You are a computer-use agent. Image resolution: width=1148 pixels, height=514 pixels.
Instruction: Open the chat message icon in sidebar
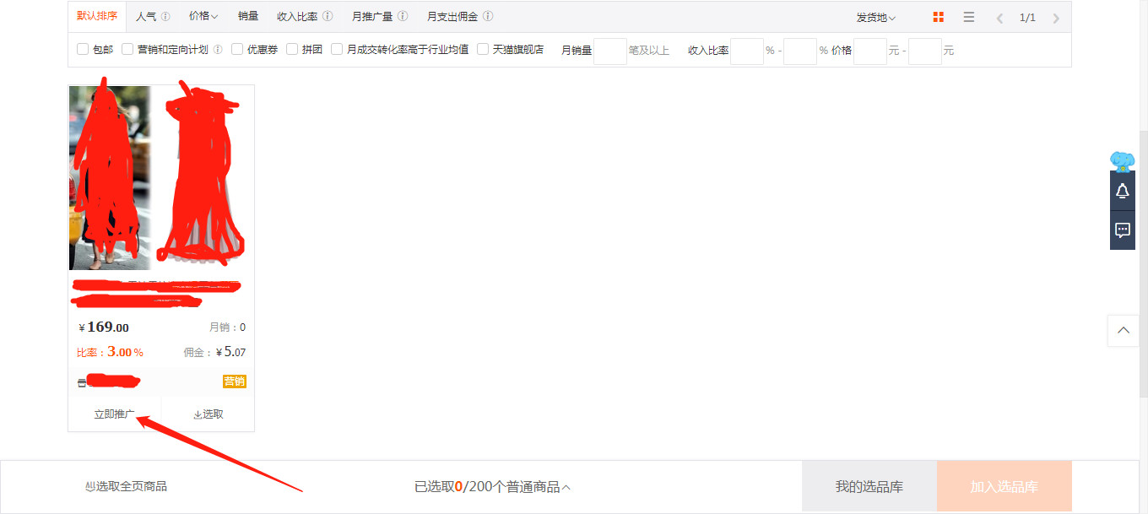[x=1122, y=230]
